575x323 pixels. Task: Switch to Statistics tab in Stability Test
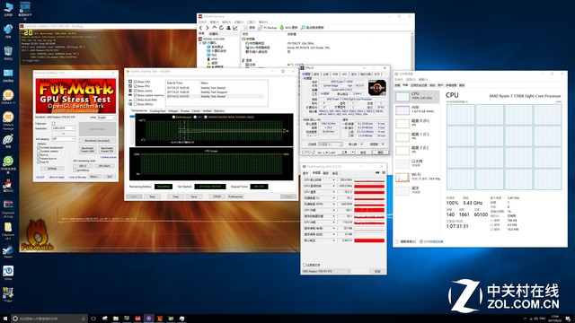(x=219, y=111)
